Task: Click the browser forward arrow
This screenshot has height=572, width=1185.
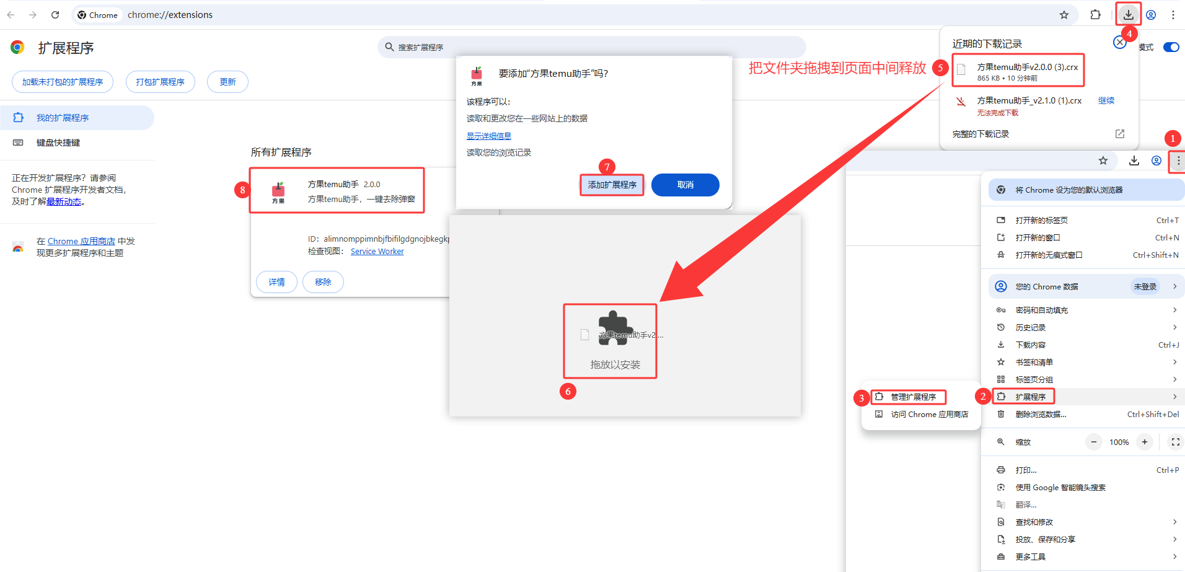Action: (x=33, y=15)
